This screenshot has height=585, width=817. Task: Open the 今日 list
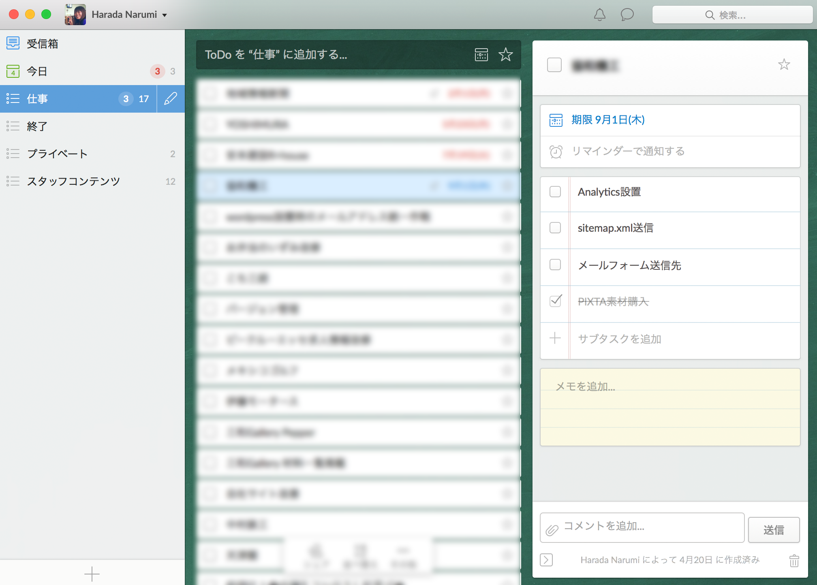(92, 71)
